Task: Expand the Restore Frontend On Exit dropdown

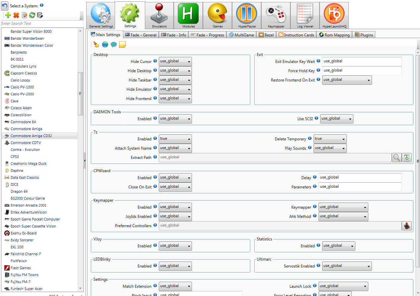Action: [347, 80]
